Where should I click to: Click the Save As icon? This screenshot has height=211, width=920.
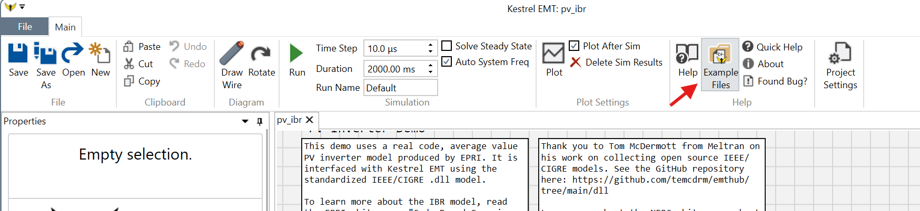pos(45,53)
